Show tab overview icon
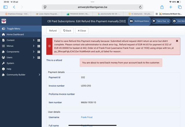 [180, 7]
